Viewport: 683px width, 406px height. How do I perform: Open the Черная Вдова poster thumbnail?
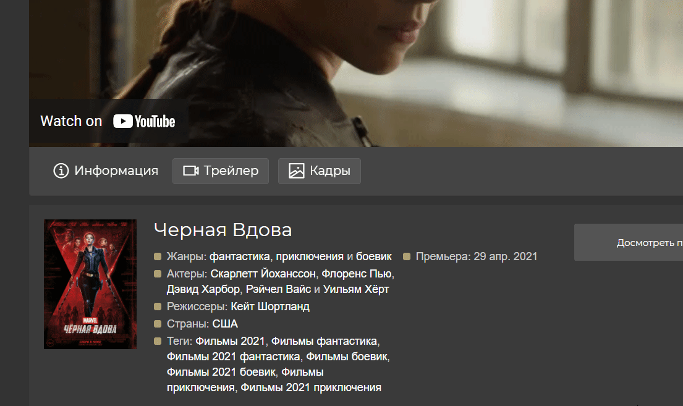point(90,284)
